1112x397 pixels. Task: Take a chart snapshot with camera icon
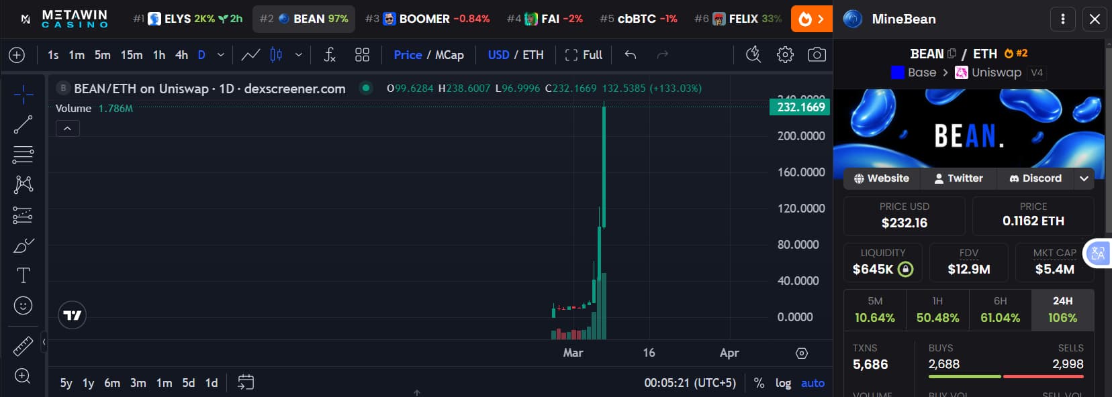pos(817,55)
